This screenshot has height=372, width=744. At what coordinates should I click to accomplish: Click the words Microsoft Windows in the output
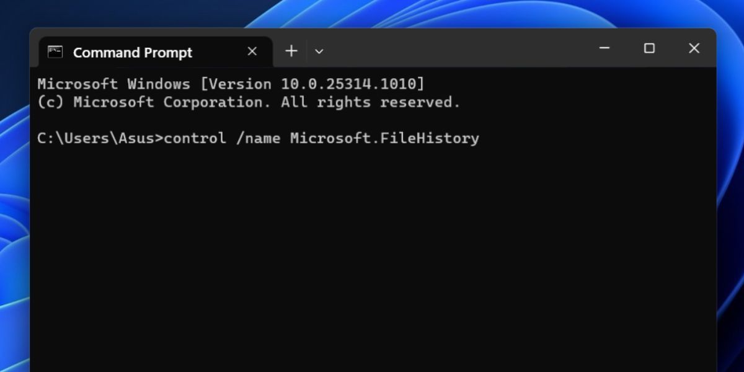tap(113, 84)
